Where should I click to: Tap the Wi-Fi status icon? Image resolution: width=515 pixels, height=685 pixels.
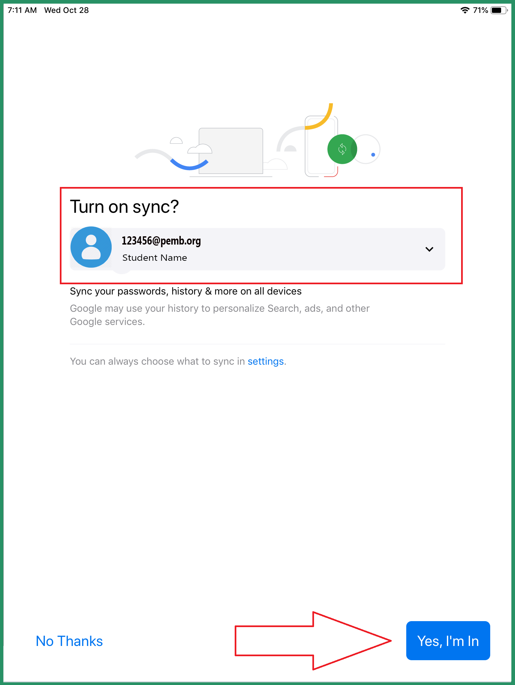[x=465, y=10]
